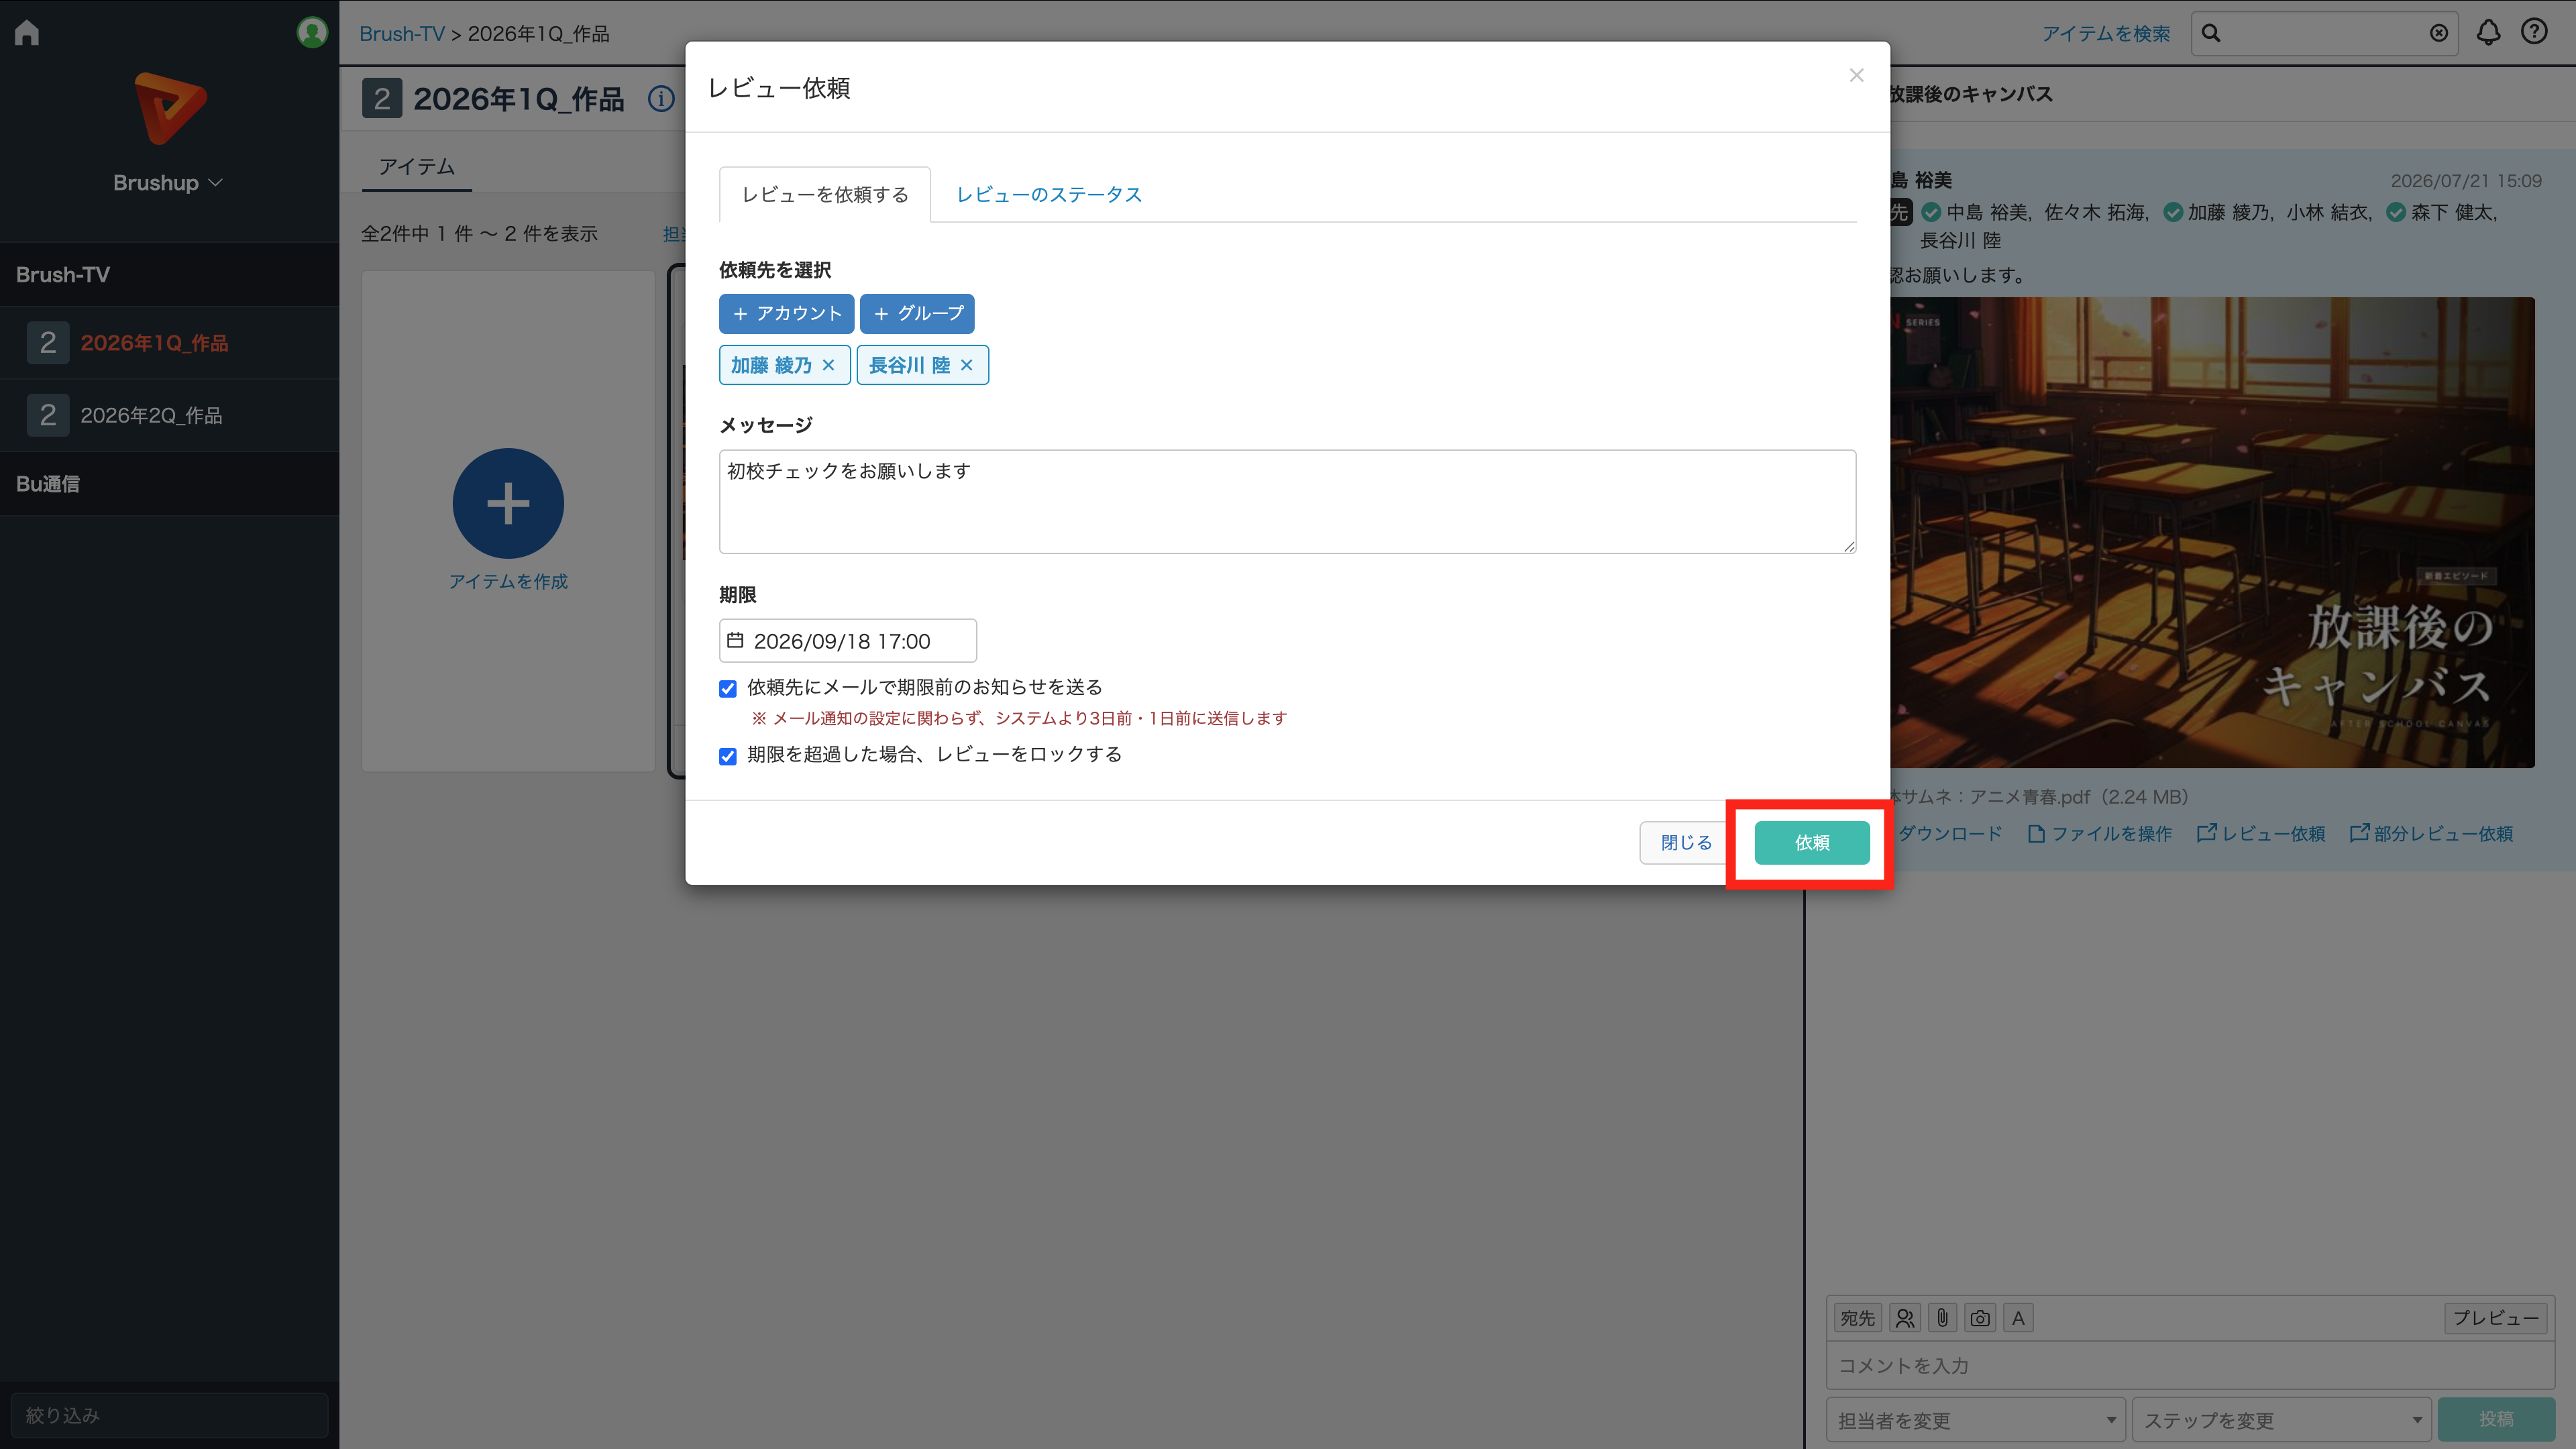Attach file with paperclip icon
This screenshot has height=1449, width=2576.
click(x=1942, y=1318)
